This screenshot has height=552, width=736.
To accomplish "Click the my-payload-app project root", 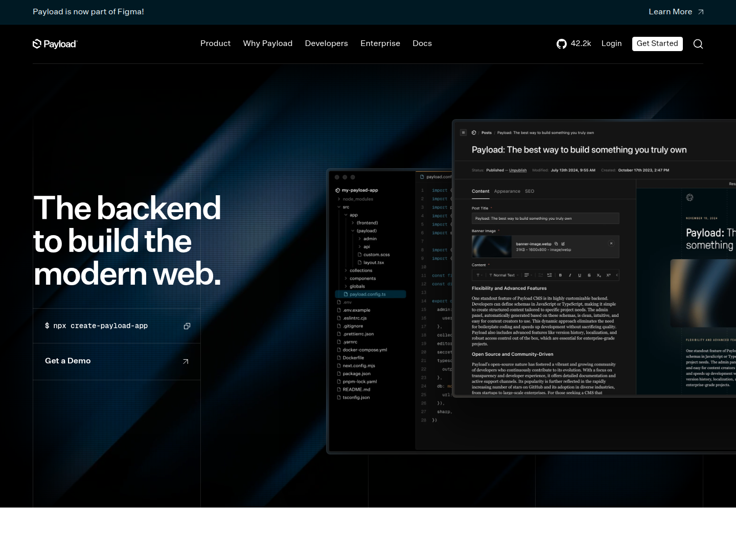I will click(x=357, y=190).
